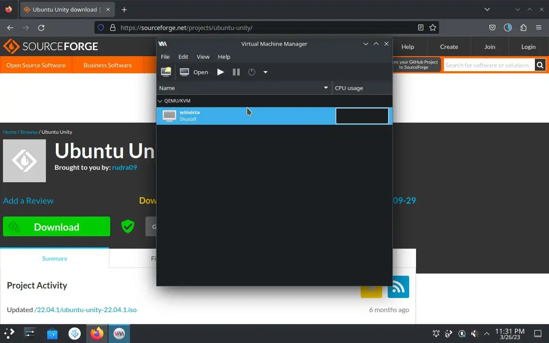Expand hidden system tray icons arrow

pos(487,334)
